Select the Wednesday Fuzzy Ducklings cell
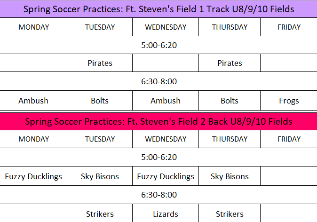 [166, 177]
